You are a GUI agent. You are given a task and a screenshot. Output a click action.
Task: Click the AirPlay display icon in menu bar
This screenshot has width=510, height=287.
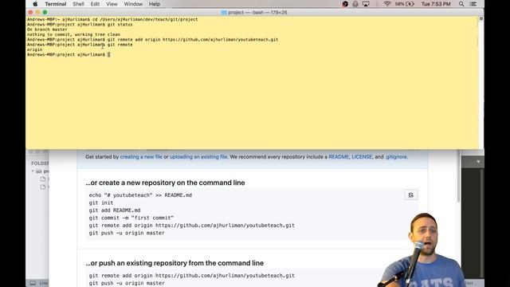click(366, 4)
